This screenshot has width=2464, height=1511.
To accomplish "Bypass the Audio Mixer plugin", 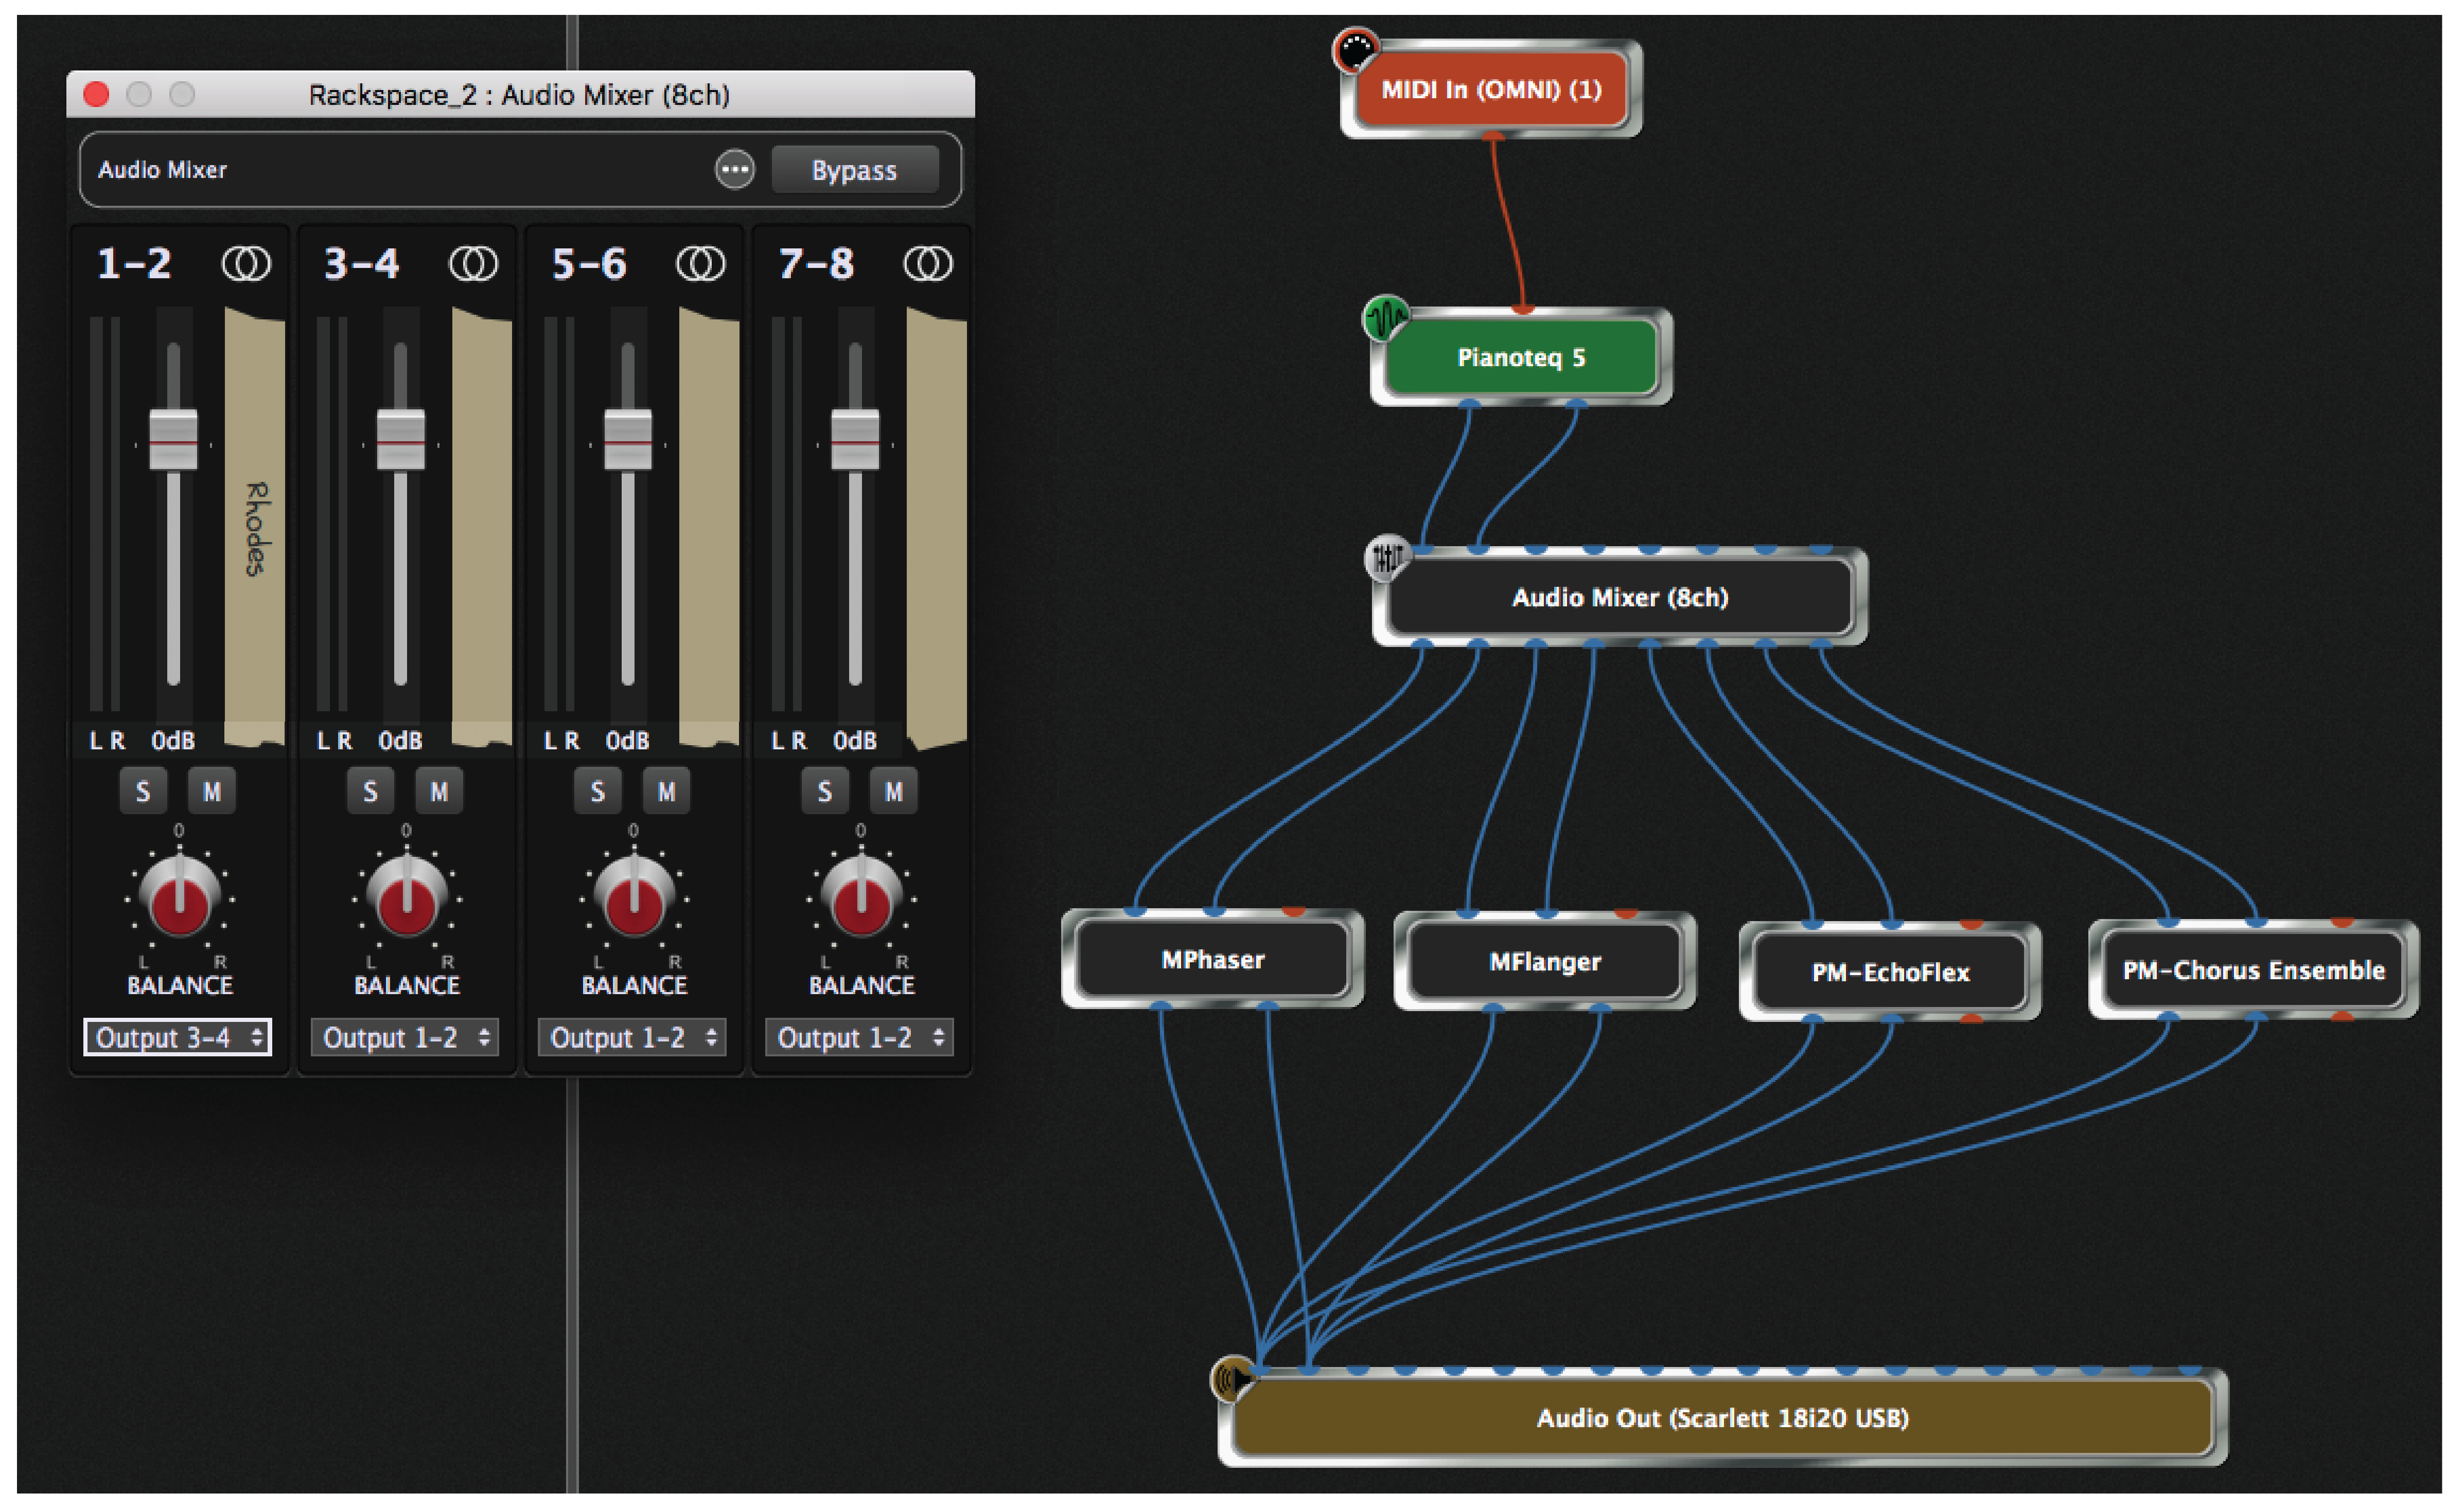I will tap(855, 170).
